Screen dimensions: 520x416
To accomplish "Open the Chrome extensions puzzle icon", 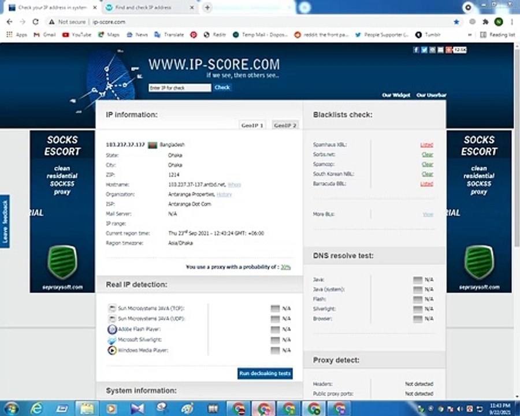I will pyautogui.click(x=485, y=22).
